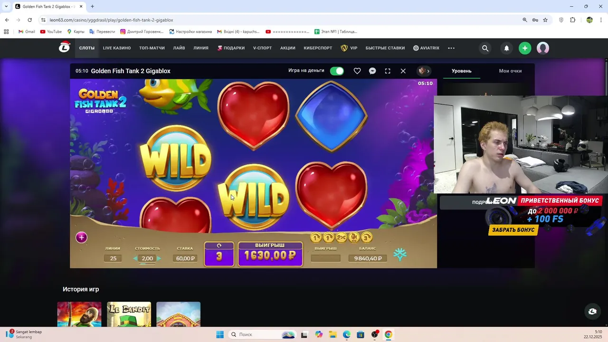Open a new browser tab
The height and width of the screenshot is (342, 608).
click(x=92, y=7)
